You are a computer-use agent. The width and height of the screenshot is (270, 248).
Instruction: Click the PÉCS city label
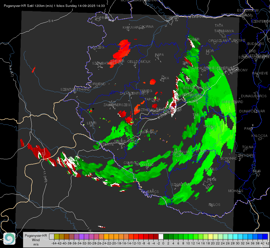tap(212, 179)
